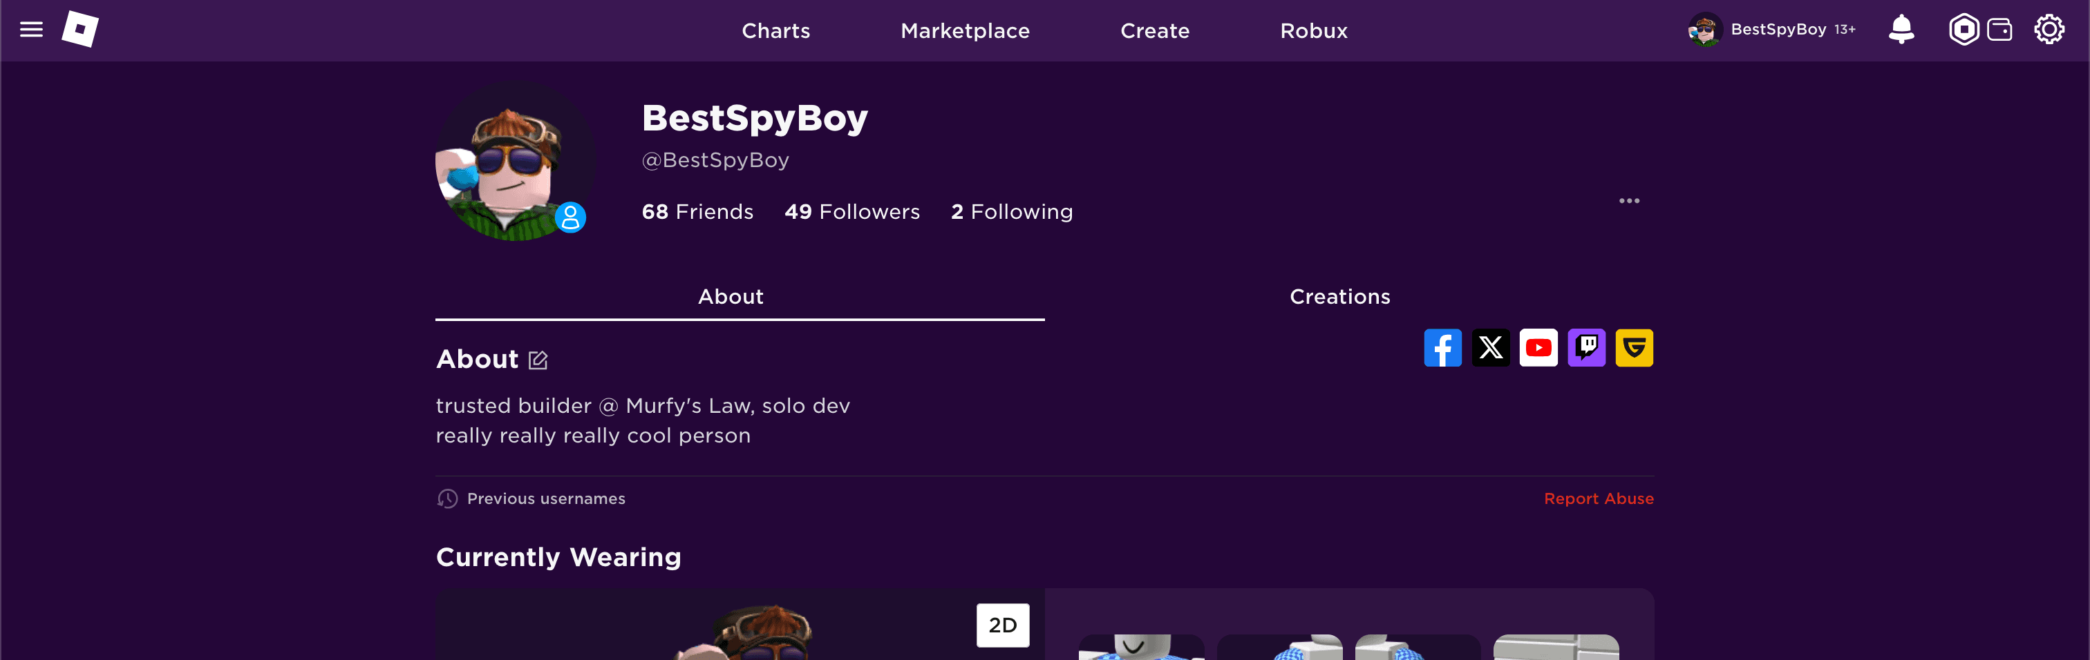The image size is (2090, 660).
Task: Click the 'trusted builder @ Murfy's Law' bio line
Action: pos(643,405)
